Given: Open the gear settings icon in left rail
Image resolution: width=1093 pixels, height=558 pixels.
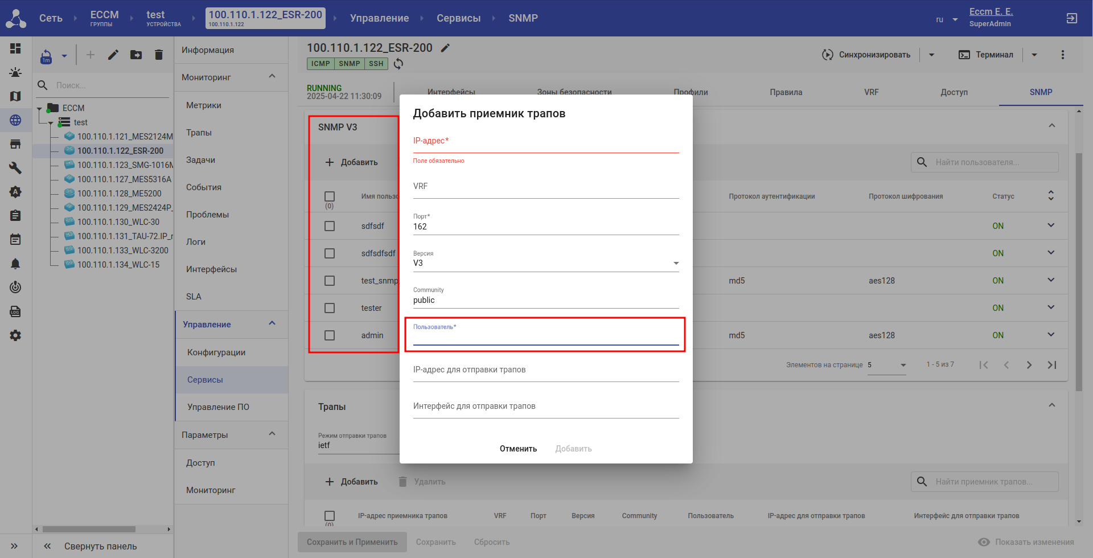Looking at the screenshot, I should 15,335.
